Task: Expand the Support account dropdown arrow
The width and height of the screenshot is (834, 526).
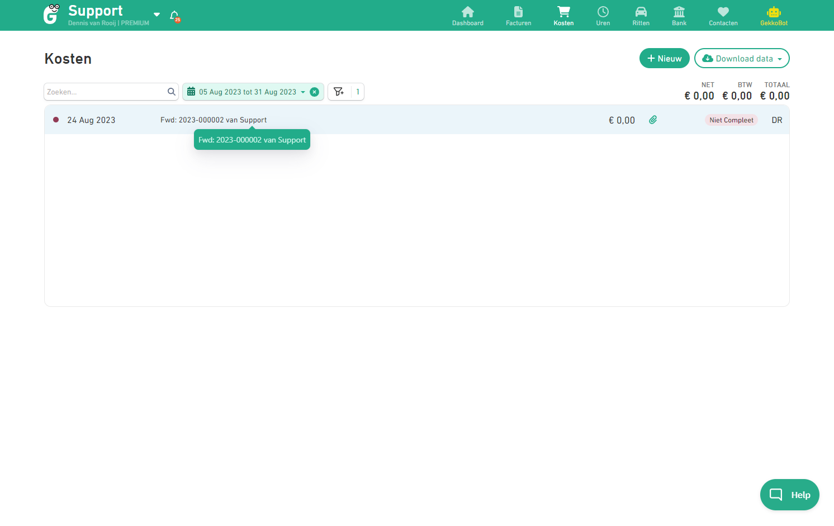Action: [157, 15]
